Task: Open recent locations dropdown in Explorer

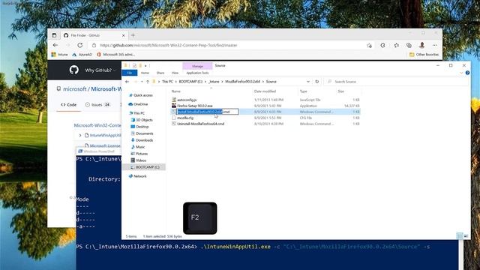Action: (x=142, y=82)
